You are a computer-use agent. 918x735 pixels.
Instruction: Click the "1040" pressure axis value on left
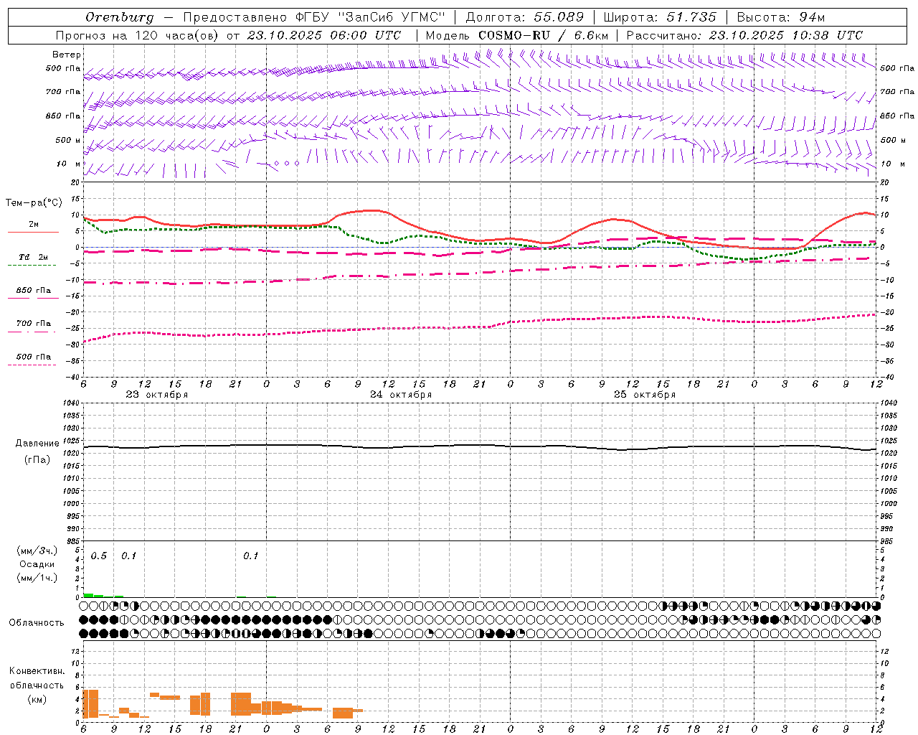(x=70, y=403)
